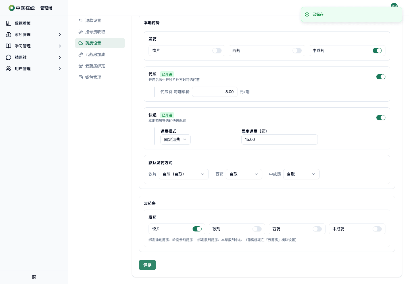The height and width of the screenshot is (284, 409).
Task: Open the 平台 user avatar
Action: pos(394,5)
